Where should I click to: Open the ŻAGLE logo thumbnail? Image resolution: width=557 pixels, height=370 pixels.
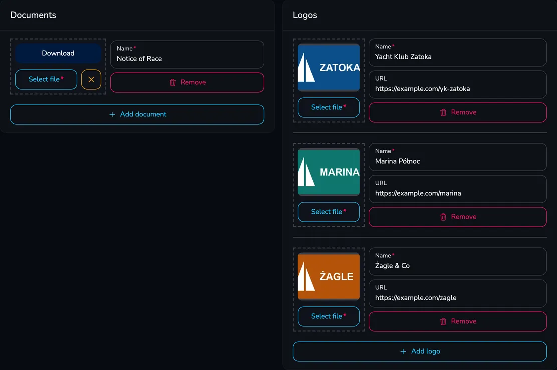(328, 276)
